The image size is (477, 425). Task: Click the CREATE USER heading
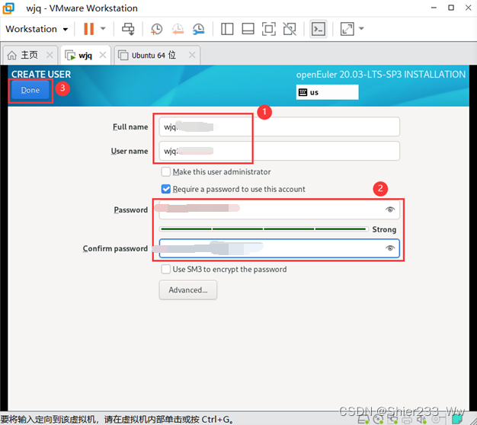(41, 74)
